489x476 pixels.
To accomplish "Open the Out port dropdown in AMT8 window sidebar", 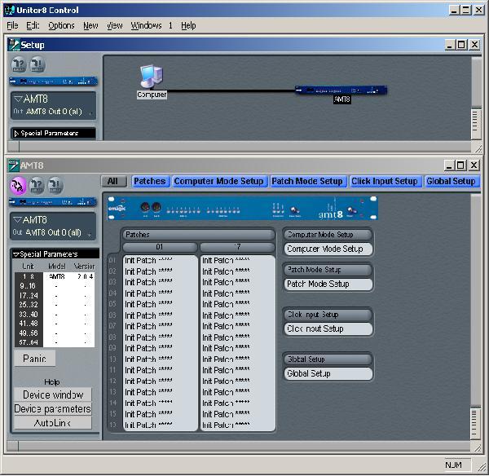I will click(90, 234).
